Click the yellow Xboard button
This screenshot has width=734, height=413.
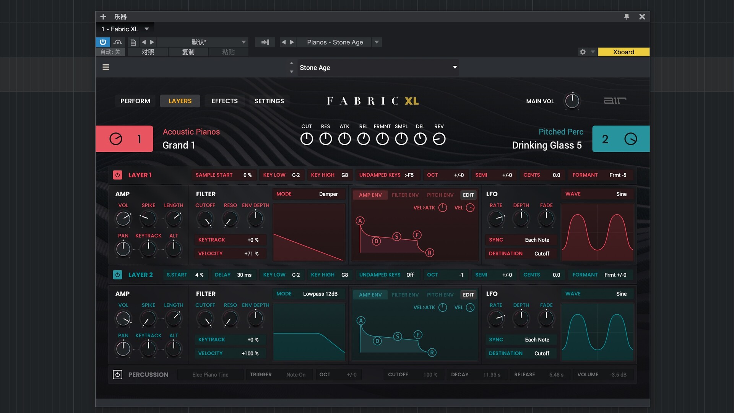pos(623,52)
